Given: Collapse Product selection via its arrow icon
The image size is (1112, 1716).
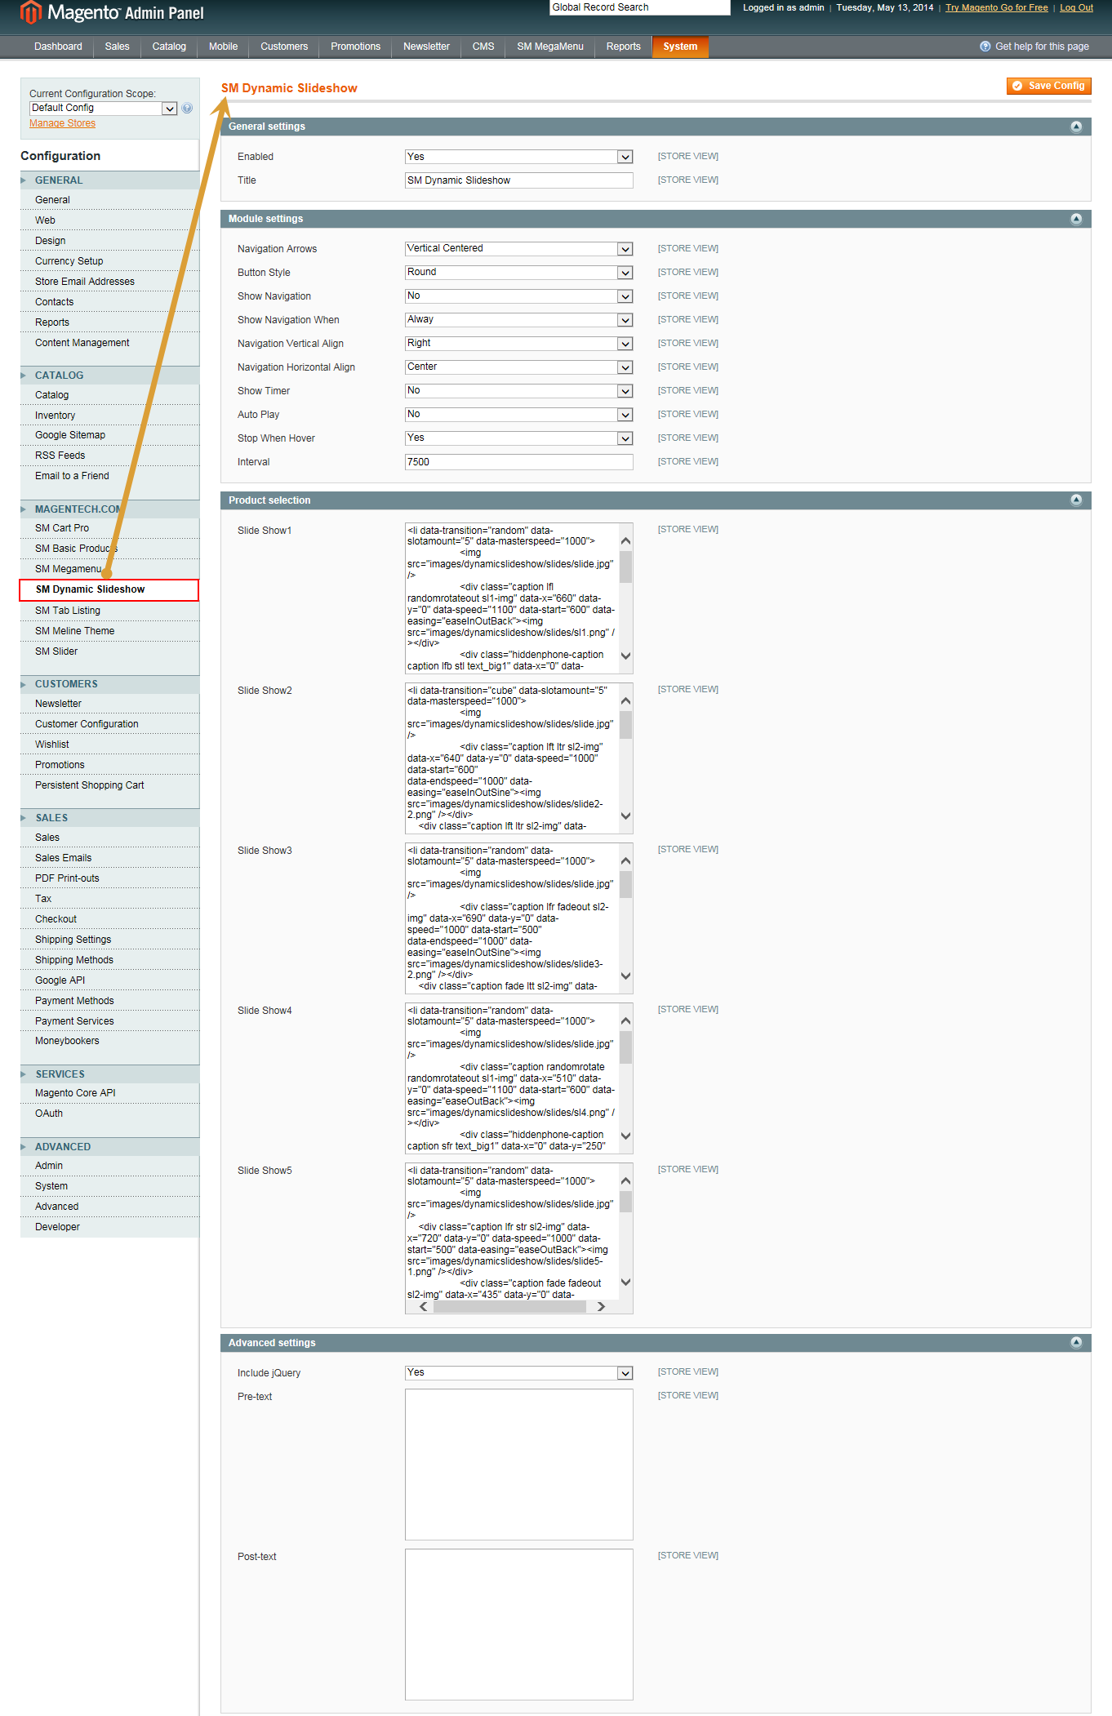Looking at the screenshot, I should [x=1076, y=500].
